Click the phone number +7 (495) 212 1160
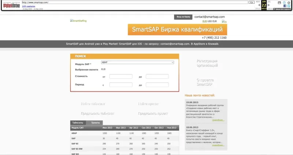 [214, 38]
